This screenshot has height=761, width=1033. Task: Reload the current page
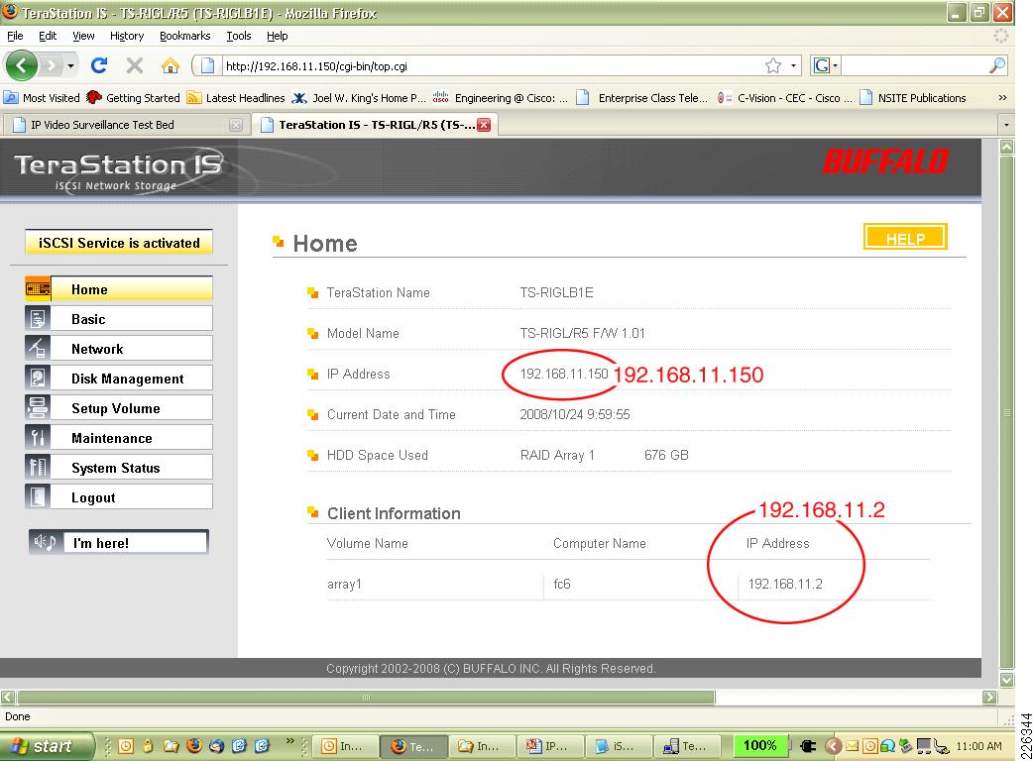tap(99, 65)
